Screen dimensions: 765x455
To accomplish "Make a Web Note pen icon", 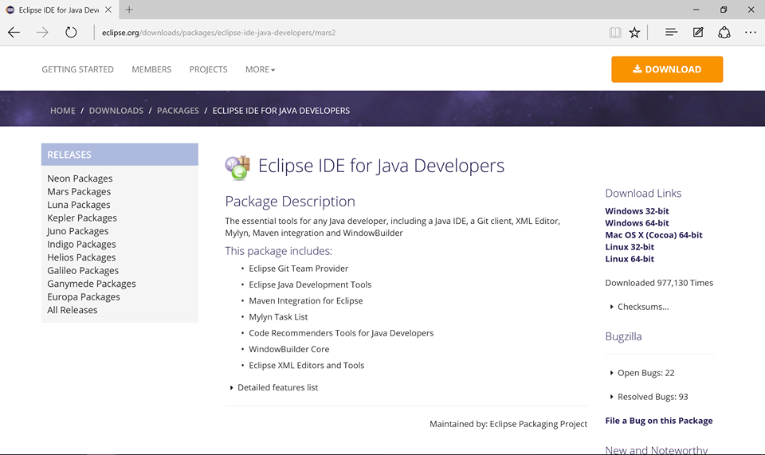I will pyautogui.click(x=698, y=32).
